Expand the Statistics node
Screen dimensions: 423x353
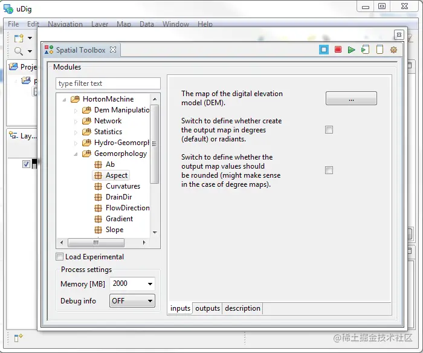tap(76, 132)
